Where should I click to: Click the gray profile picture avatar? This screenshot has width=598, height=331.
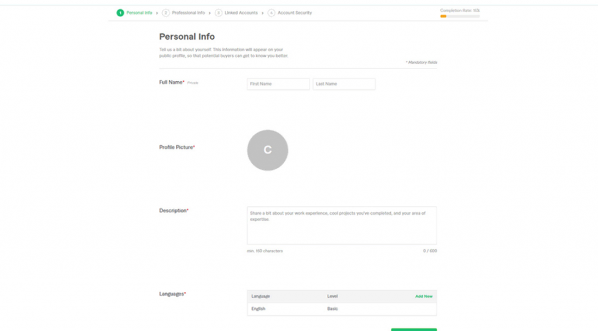click(267, 150)
